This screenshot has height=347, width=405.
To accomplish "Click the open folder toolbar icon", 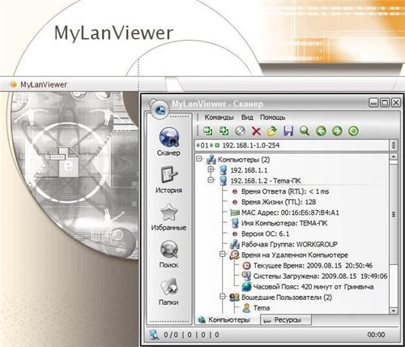I will [272, 131].
